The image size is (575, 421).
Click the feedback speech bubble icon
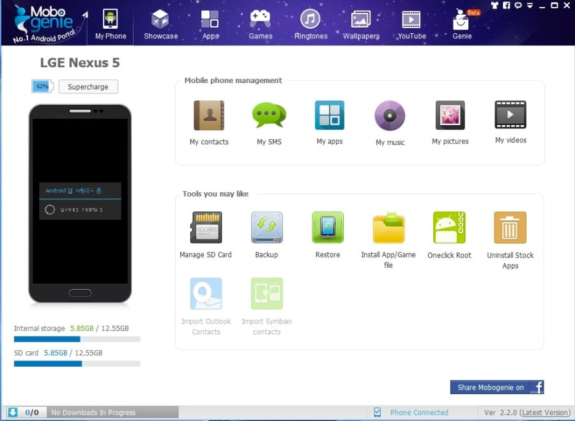click(518, 5)
